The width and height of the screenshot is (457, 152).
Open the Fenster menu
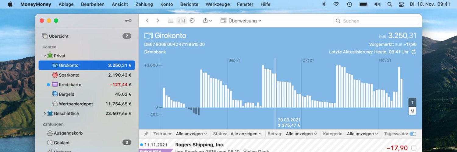245,4
